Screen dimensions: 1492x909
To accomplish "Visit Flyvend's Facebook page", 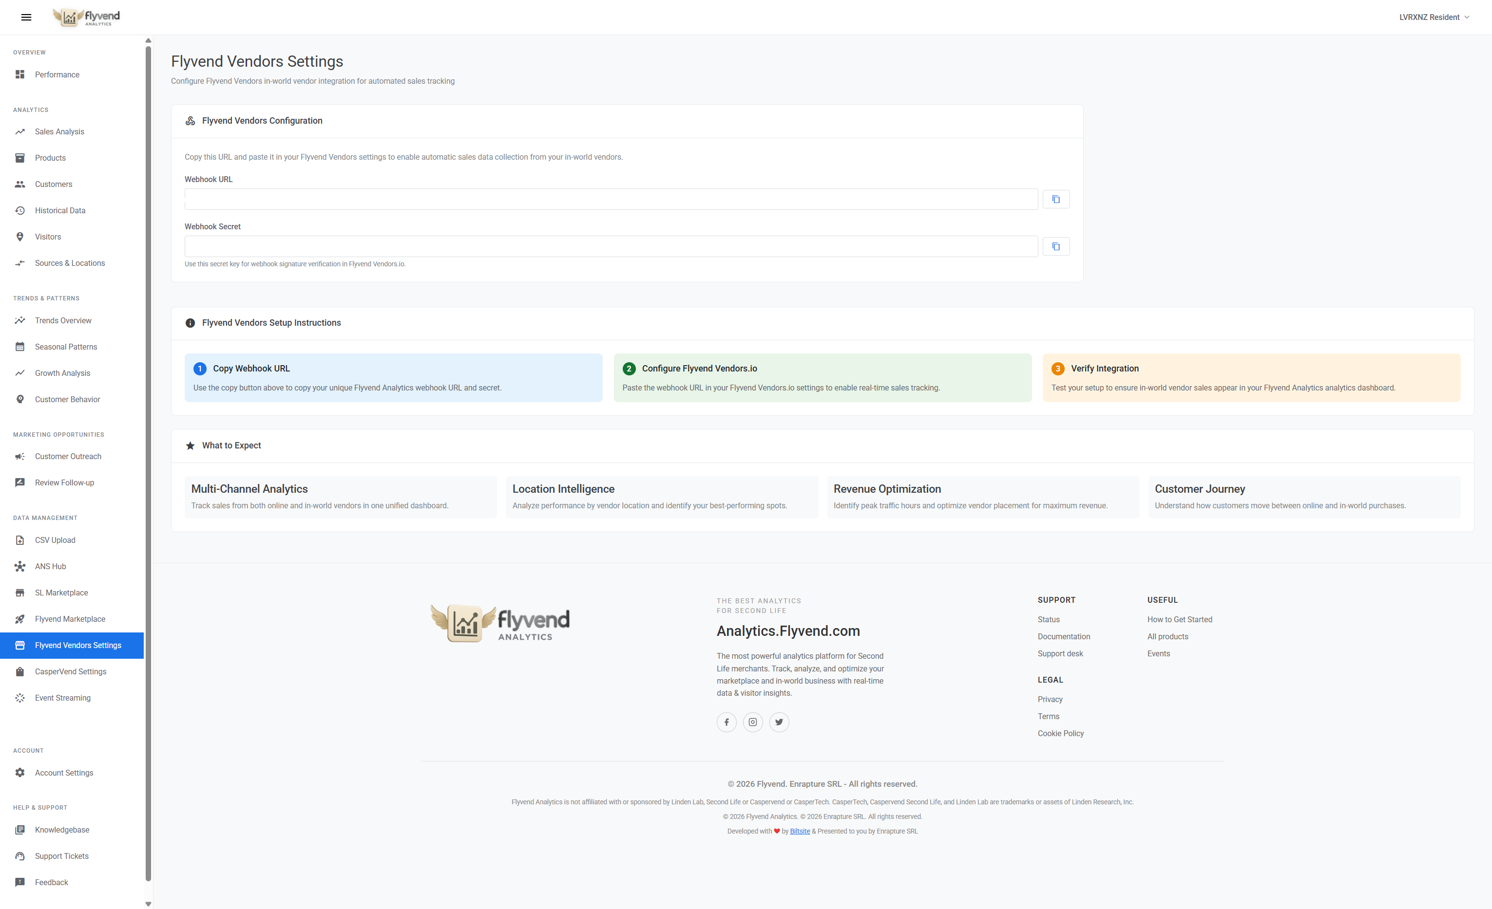I will (727, 722).
